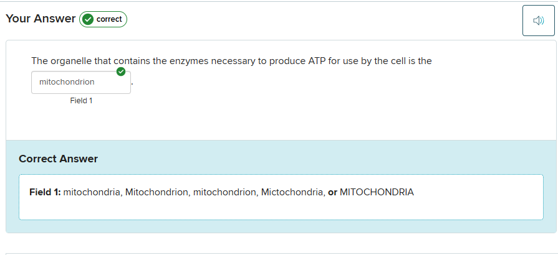Click the misspelled Mictochondria accepted answer
The width and height of the screenshot is (558, 255).
click(292, 192)
